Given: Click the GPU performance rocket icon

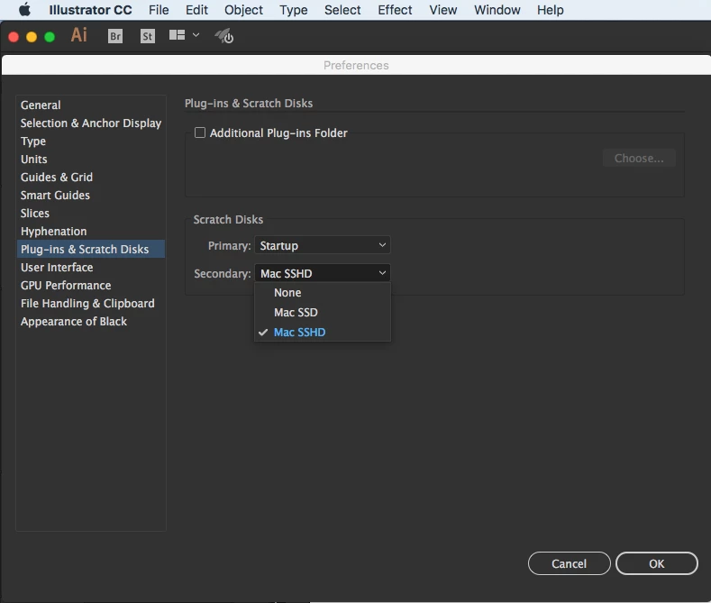Looking at the screenshot, I should point(224,36).
